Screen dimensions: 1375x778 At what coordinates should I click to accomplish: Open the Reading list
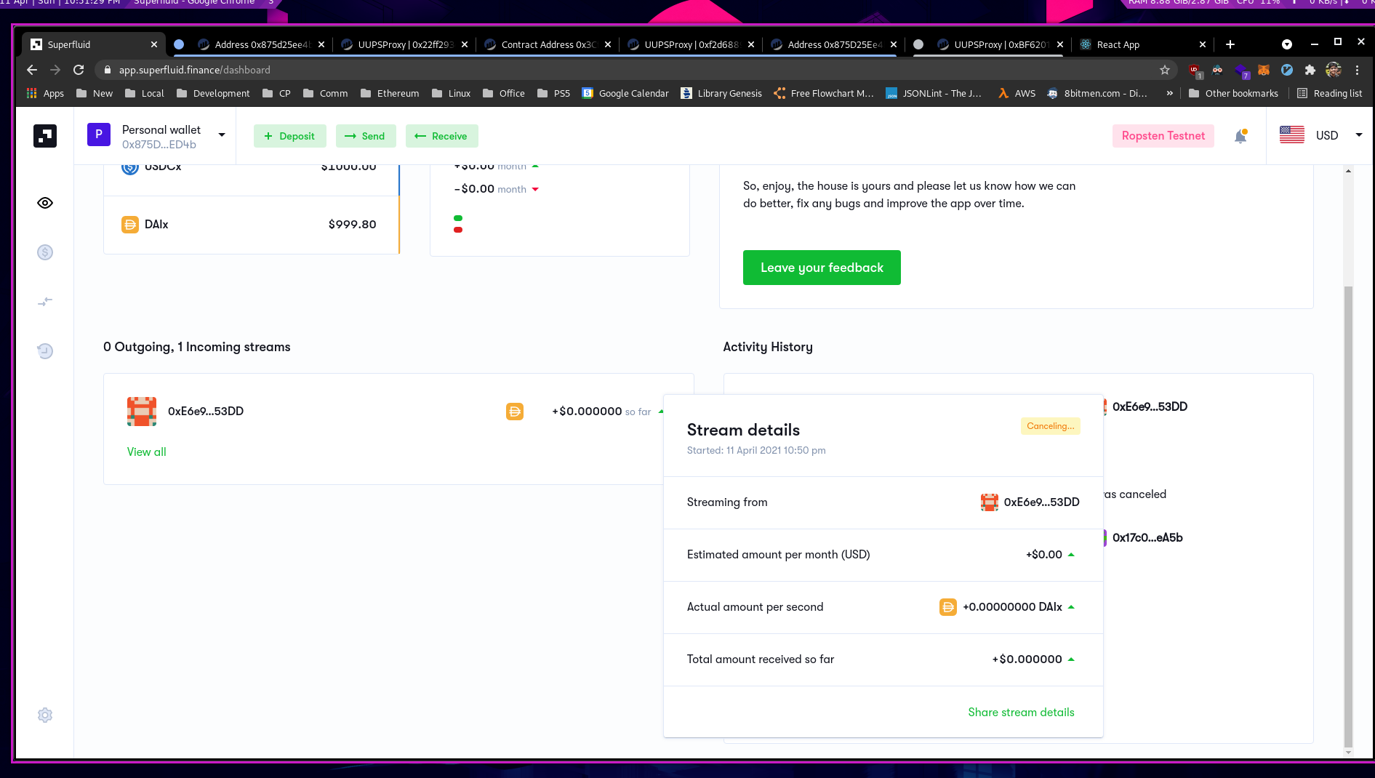[x=1330, y=93]
